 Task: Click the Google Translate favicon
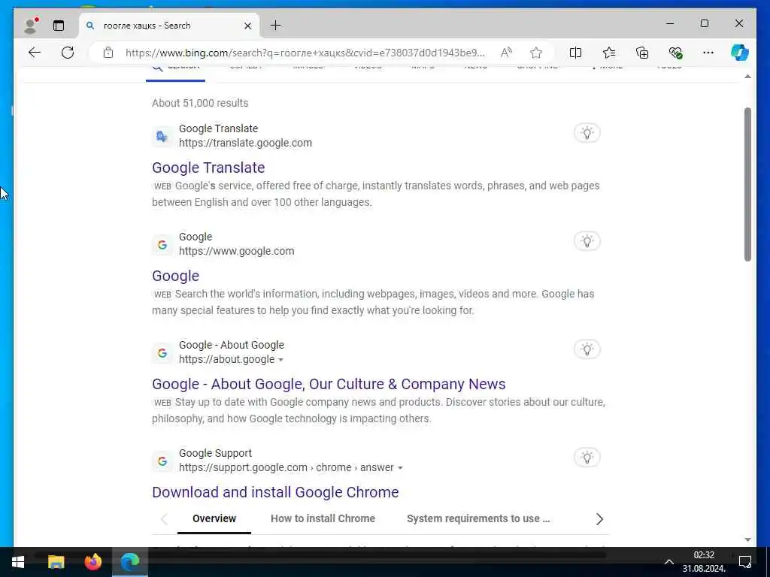pyautogui.click(x=162, y=136)
